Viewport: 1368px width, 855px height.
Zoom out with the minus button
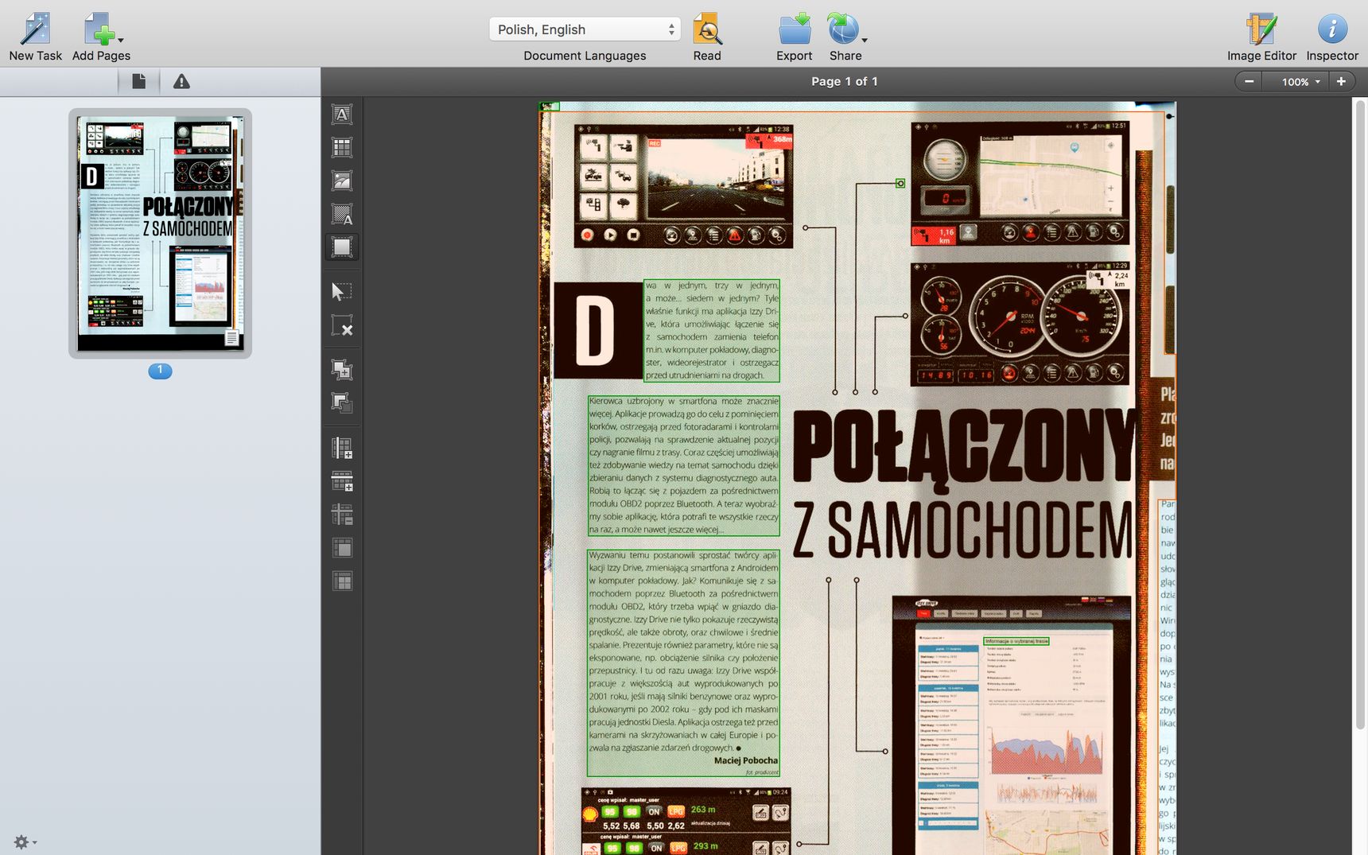(1249, 81)
